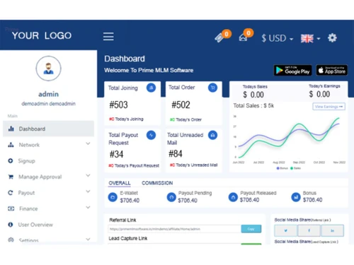The width and height of the screenshot is (354, 265).
Task: Click the #502 Total Order value
Action: point(181,105)
